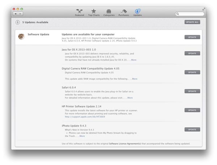The width and height of the screenshot is (217, 165).
Task: Expand More in iPhoto Update description
Action: pyautogui.click(x=82, y=136)
